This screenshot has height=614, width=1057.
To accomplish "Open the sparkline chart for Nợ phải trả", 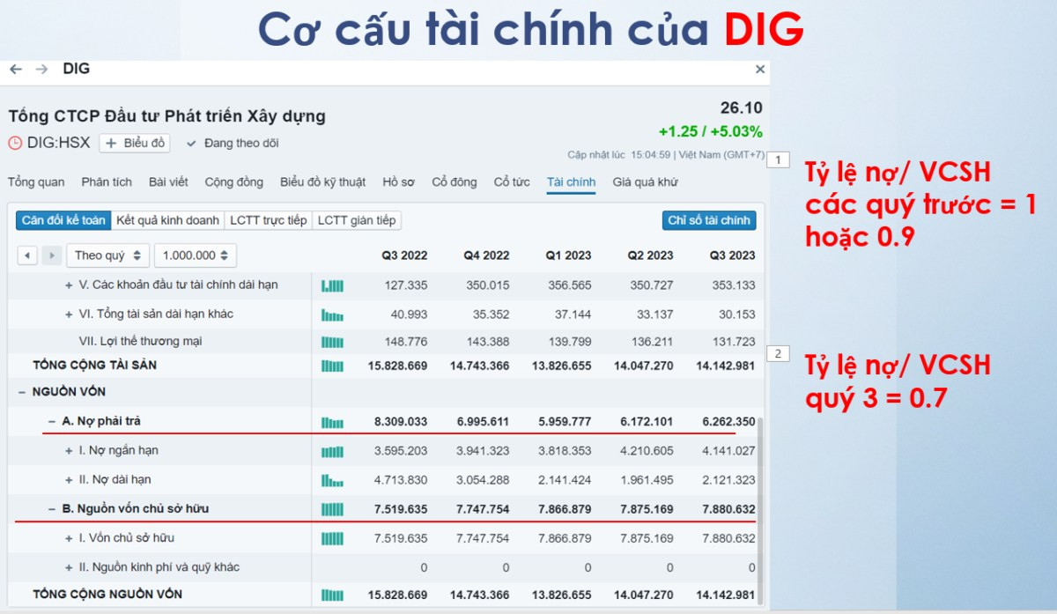I will pyautogui.click(x=331, y=421).
